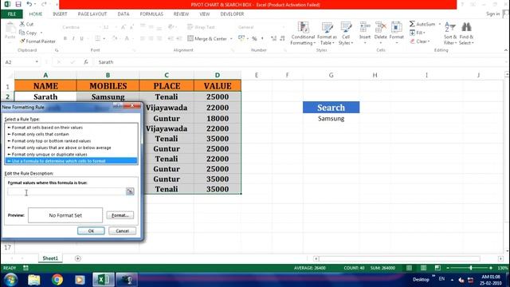
Task: Switch to the DEVELOPER ribbon tab
Action: 232,14
